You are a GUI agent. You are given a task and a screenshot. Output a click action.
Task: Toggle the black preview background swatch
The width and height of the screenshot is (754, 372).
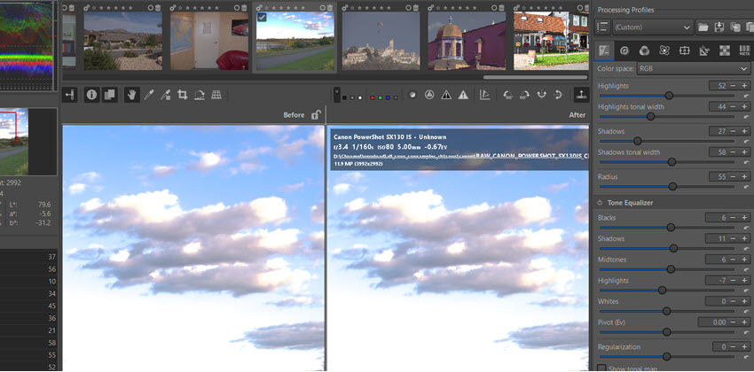pos(344,98)
